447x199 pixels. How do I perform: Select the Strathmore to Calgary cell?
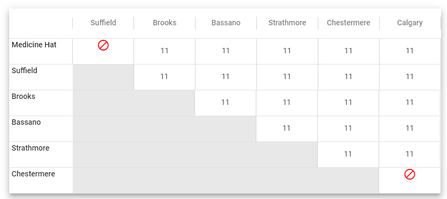(x=410, y=154)
